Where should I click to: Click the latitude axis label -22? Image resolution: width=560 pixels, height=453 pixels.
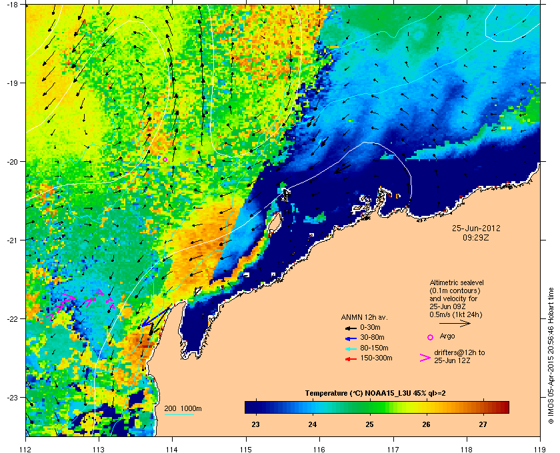(x=13, y=319)
